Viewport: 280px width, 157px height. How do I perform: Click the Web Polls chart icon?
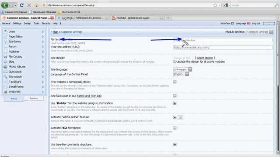(x=6, y=92)
